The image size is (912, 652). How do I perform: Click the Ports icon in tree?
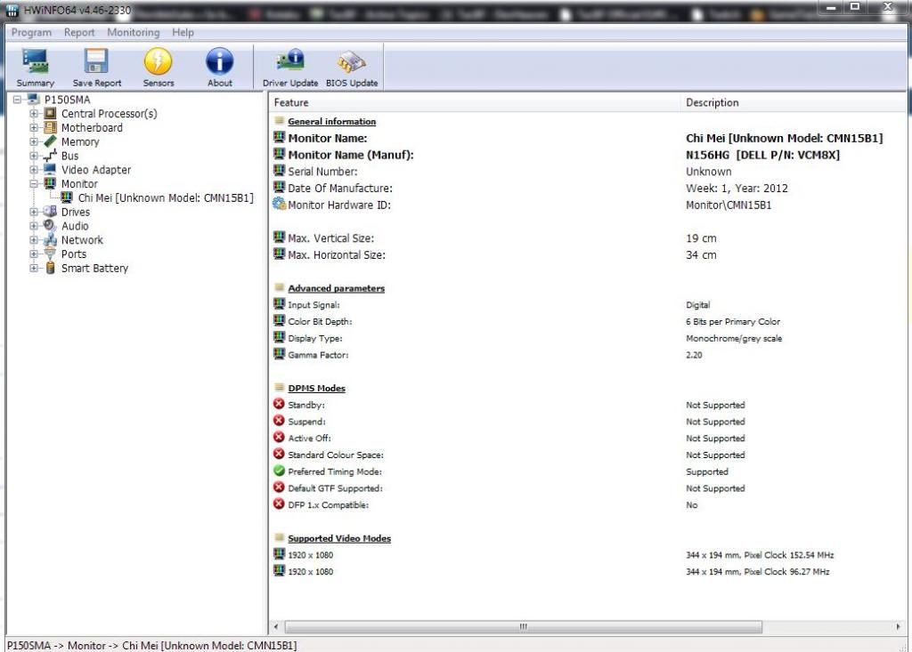click(51, 254)
